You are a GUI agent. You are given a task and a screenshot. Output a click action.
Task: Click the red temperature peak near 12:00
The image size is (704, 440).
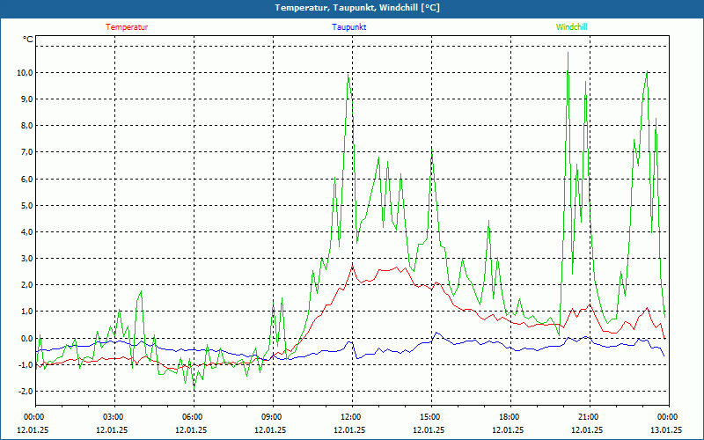click(353, 266)
